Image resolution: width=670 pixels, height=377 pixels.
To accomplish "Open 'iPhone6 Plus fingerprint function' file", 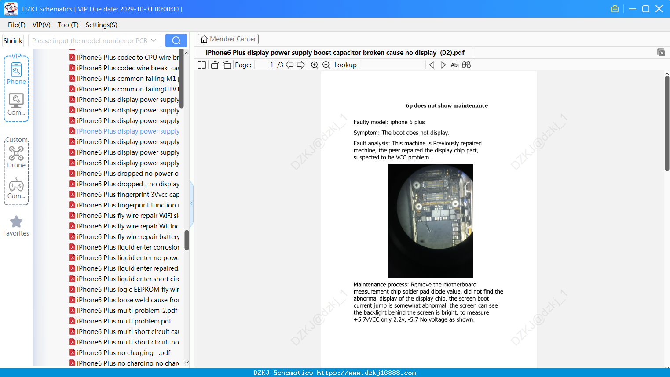I will pos(124,205).
